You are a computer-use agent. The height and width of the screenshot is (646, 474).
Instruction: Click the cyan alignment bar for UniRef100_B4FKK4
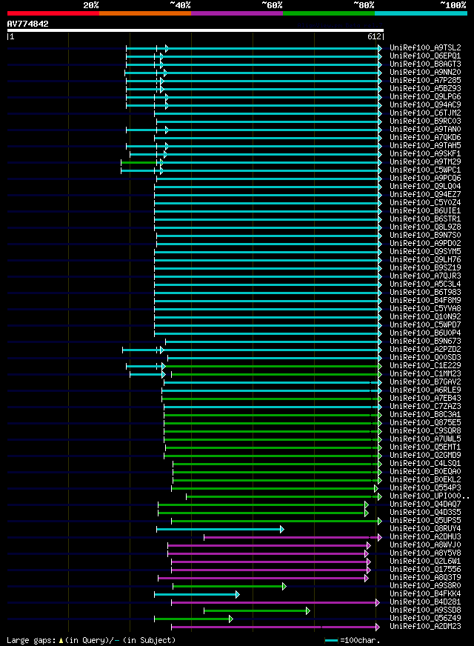pyautogui.click(x=197, y=594)
